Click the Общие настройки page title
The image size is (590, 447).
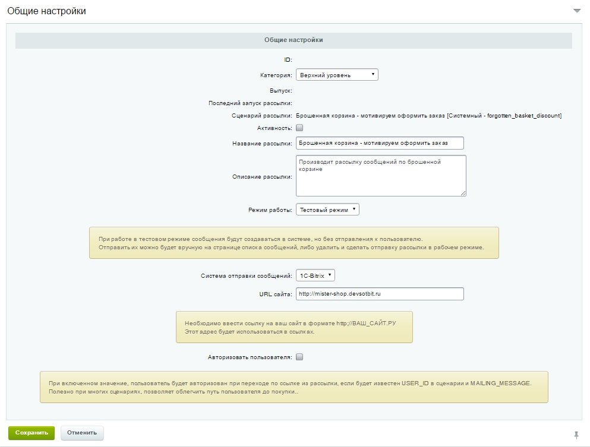click(x=47, y=11)
